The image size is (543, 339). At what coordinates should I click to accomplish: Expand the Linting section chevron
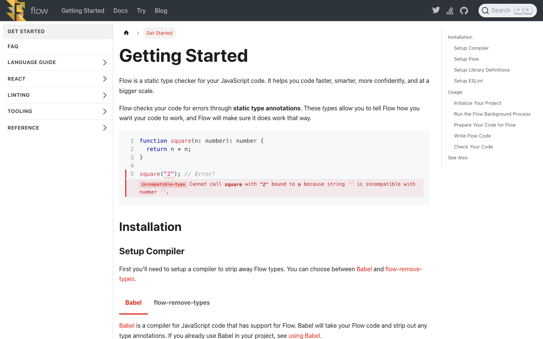[105, 95]
